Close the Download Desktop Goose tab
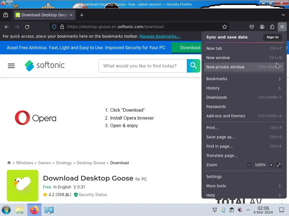Image resolution: width=289 pixels, height=216 pixels. (x=71, y=15)
